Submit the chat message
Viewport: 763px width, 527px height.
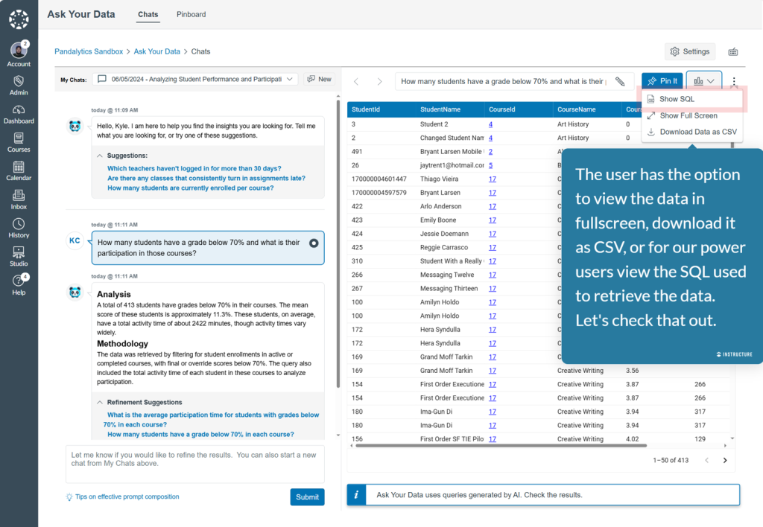click(307, 497)
